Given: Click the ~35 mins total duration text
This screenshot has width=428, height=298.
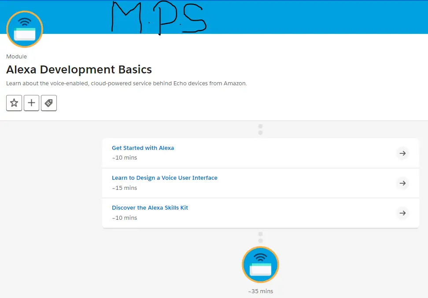Looking at the screenshot, I should pos(260,291).
